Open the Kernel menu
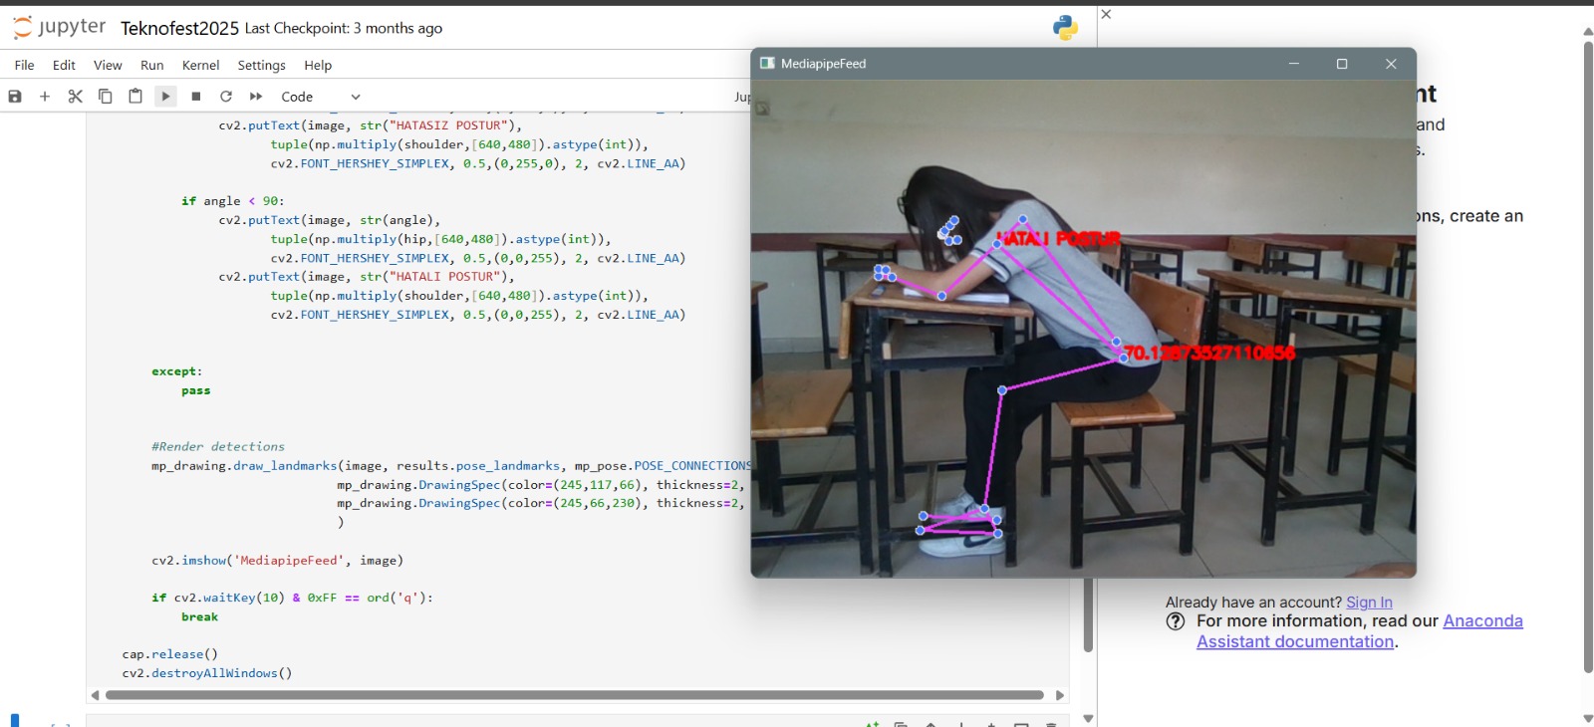 pos(200,65)
